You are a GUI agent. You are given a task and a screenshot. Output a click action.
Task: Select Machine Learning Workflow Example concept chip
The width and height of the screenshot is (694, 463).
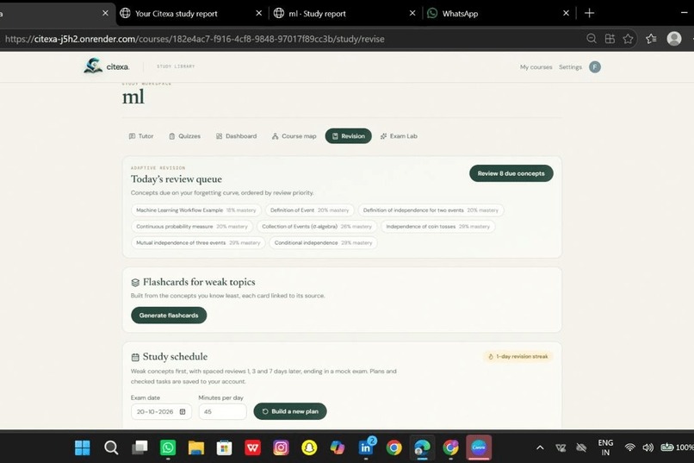click(x=196, y=210)
